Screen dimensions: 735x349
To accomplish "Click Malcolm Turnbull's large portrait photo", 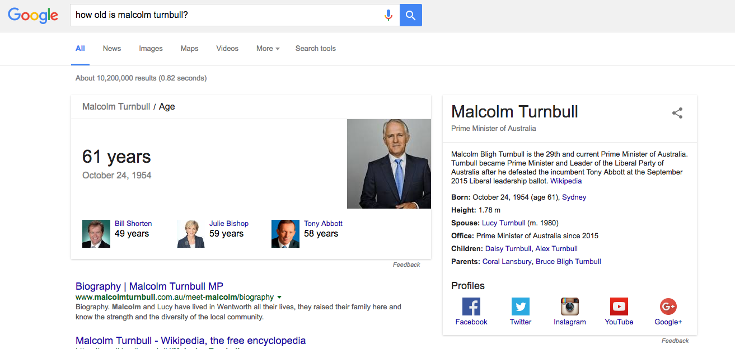I will (x=389, y=164).
